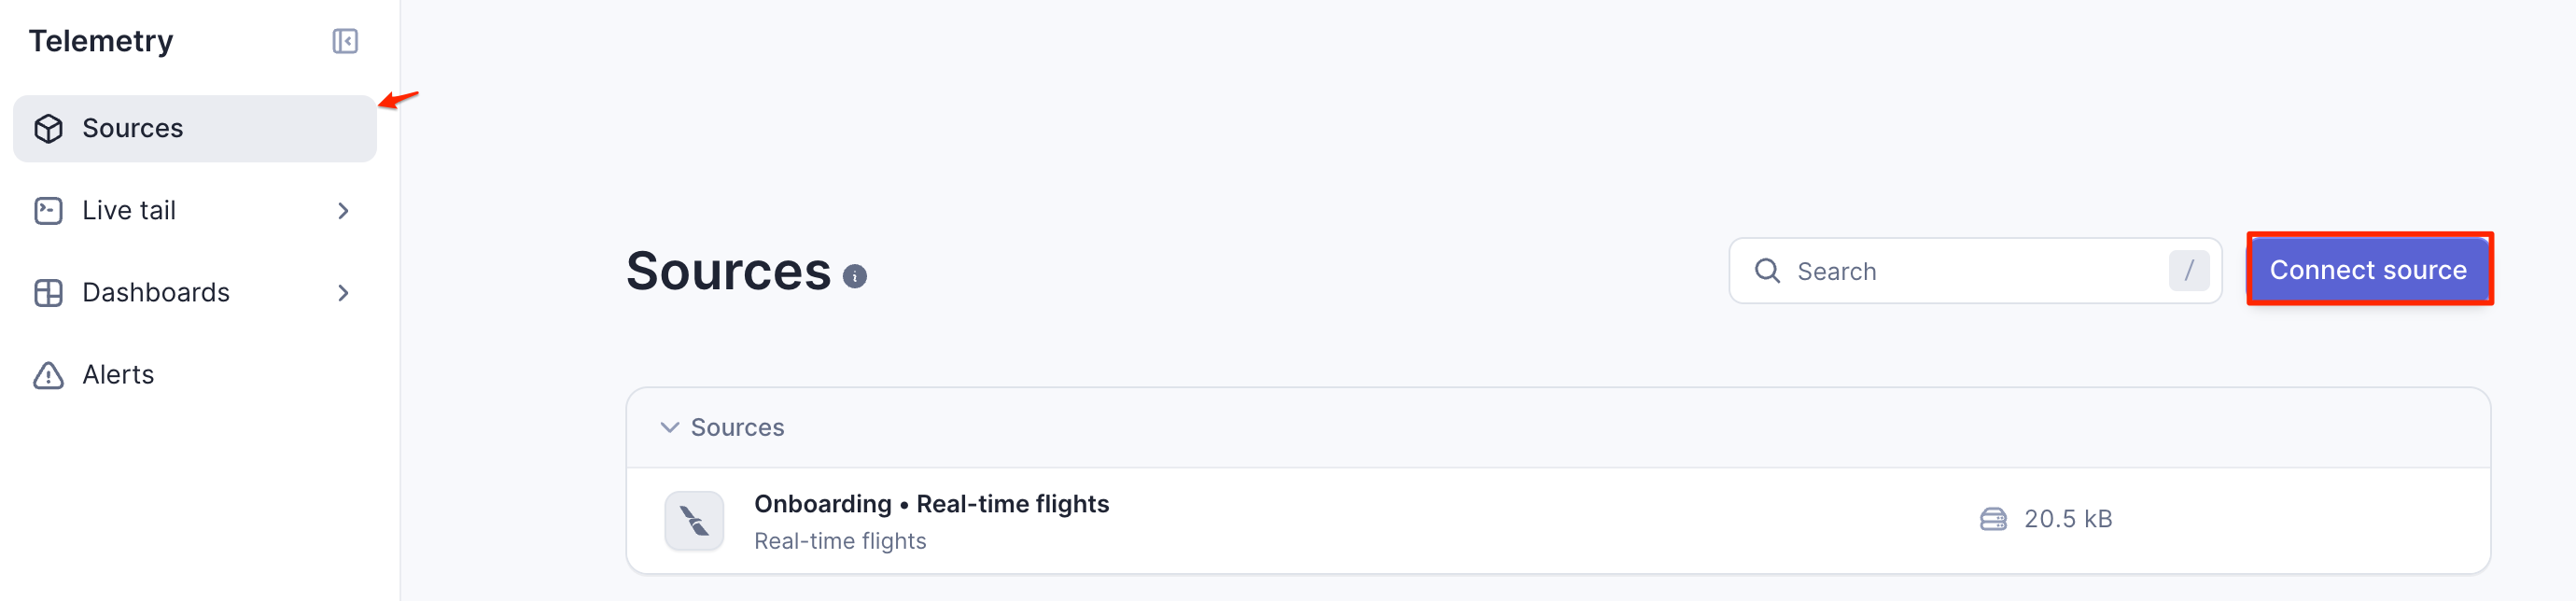Click the Alerts warning triangle icon
This screenshot has height=601, width=2576.
pyautogui.click(x=49, y=374)
